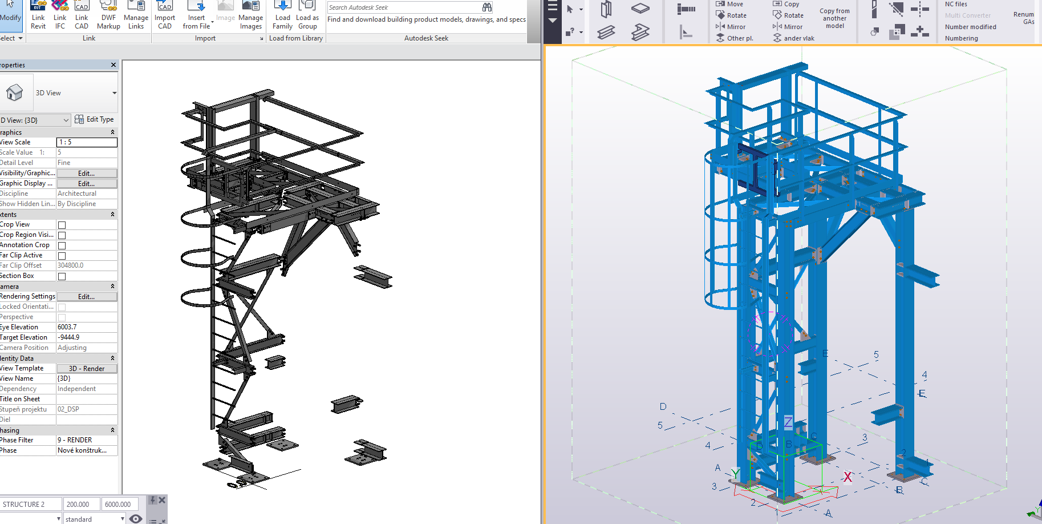
Task: Click the Link IFC icon in Revit ribbon
Action: [x=60, y=15]
